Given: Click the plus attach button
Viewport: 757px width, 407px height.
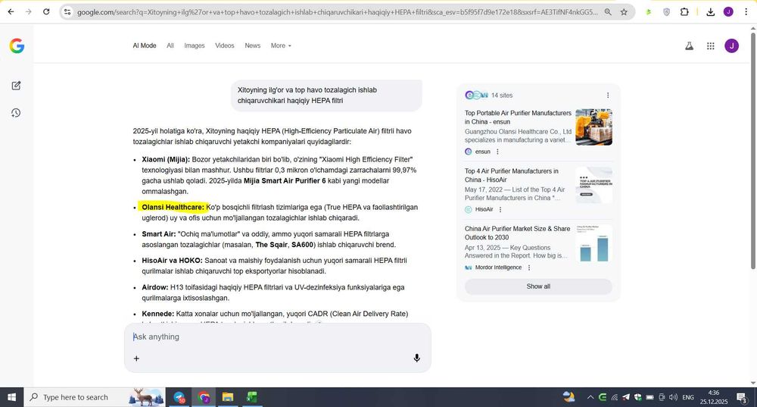Looking at the screenshot, I should click(136, 358).
